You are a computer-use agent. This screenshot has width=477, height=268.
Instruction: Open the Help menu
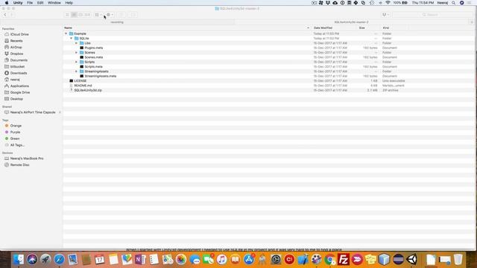(69, 3)
